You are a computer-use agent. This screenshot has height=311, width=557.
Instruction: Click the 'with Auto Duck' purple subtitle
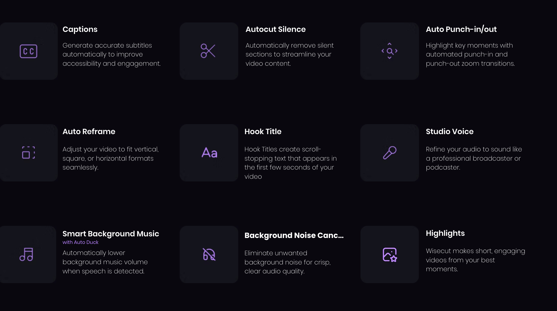pos(80,242)
